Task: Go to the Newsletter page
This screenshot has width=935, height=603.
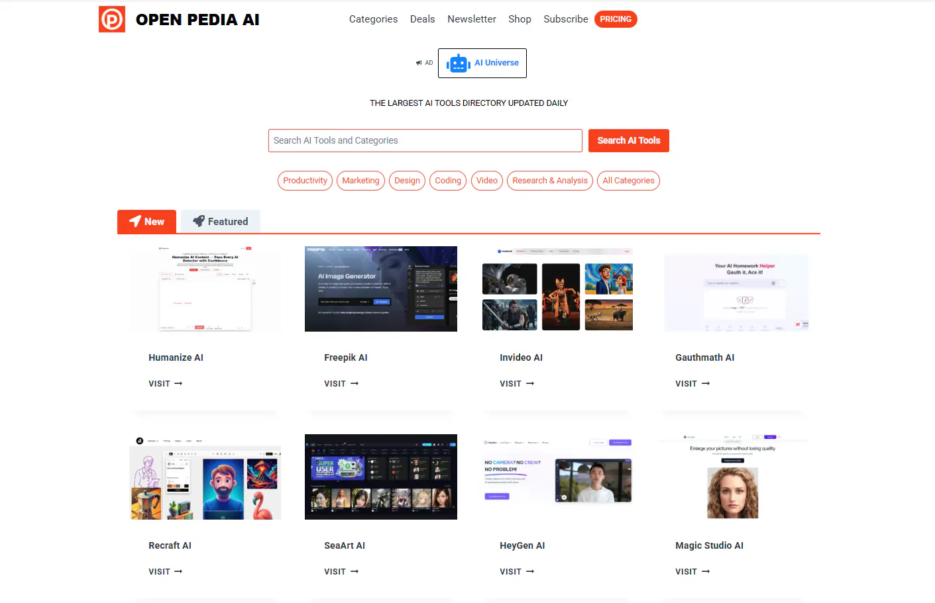Action: (x=472, y=19)
